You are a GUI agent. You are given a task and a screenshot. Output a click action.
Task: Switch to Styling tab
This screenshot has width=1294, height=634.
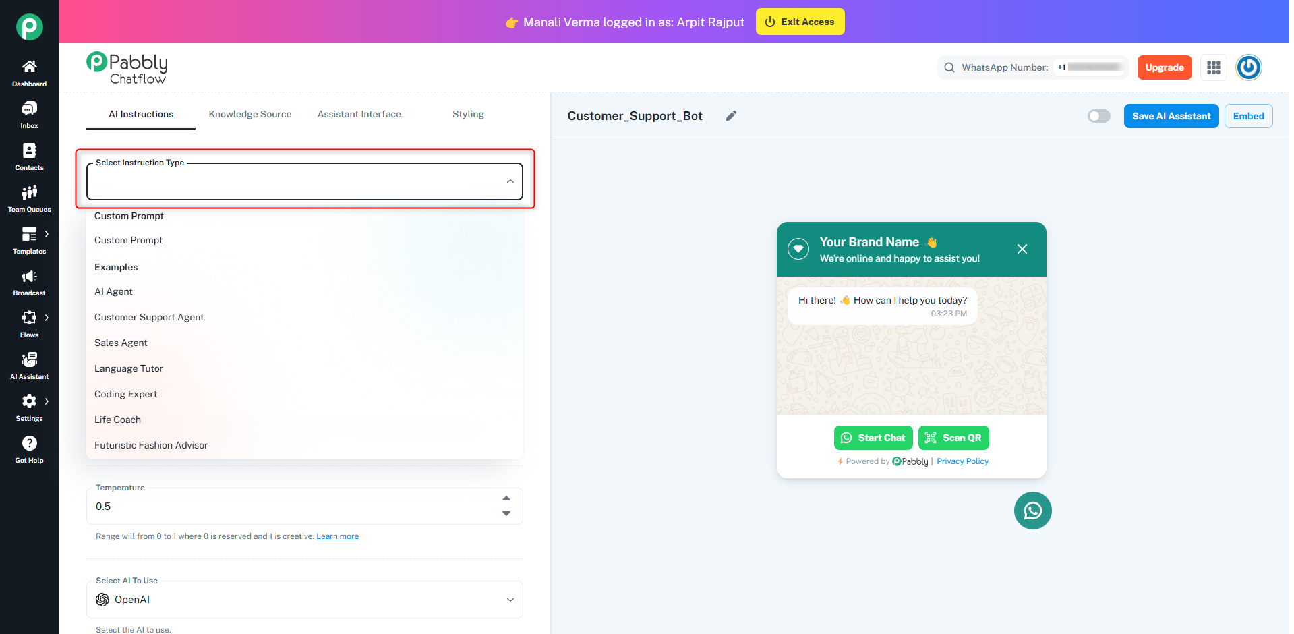[468, 114]
